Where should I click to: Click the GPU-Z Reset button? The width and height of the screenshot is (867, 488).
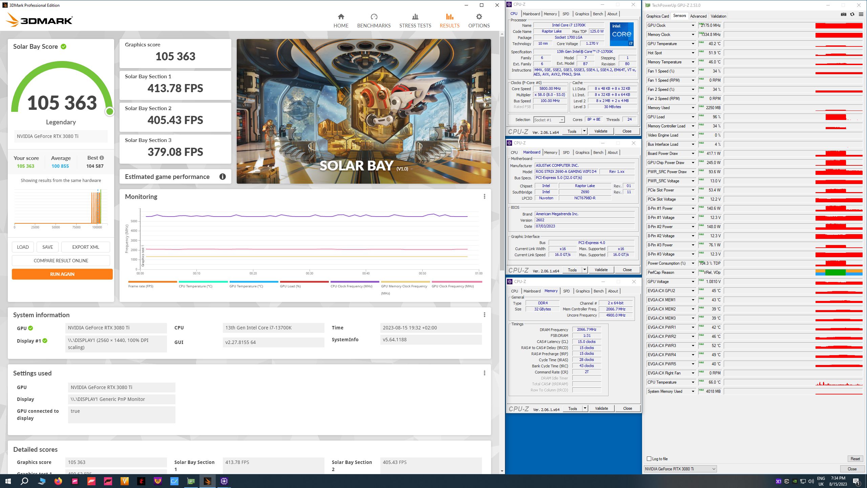(855, 459)
